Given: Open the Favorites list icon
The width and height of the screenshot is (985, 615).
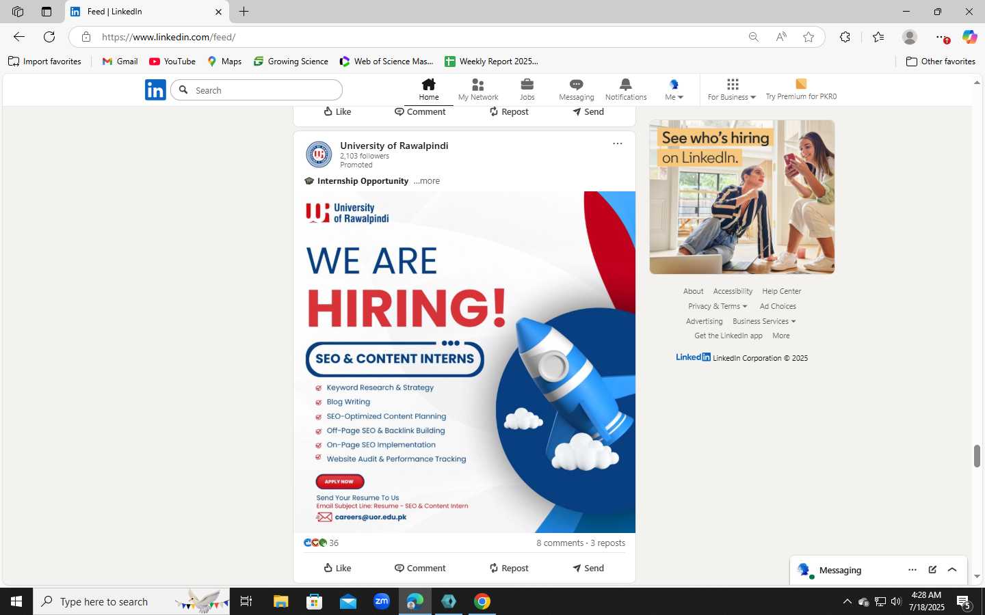Looking at the screenshot, I should click(878, 37).
